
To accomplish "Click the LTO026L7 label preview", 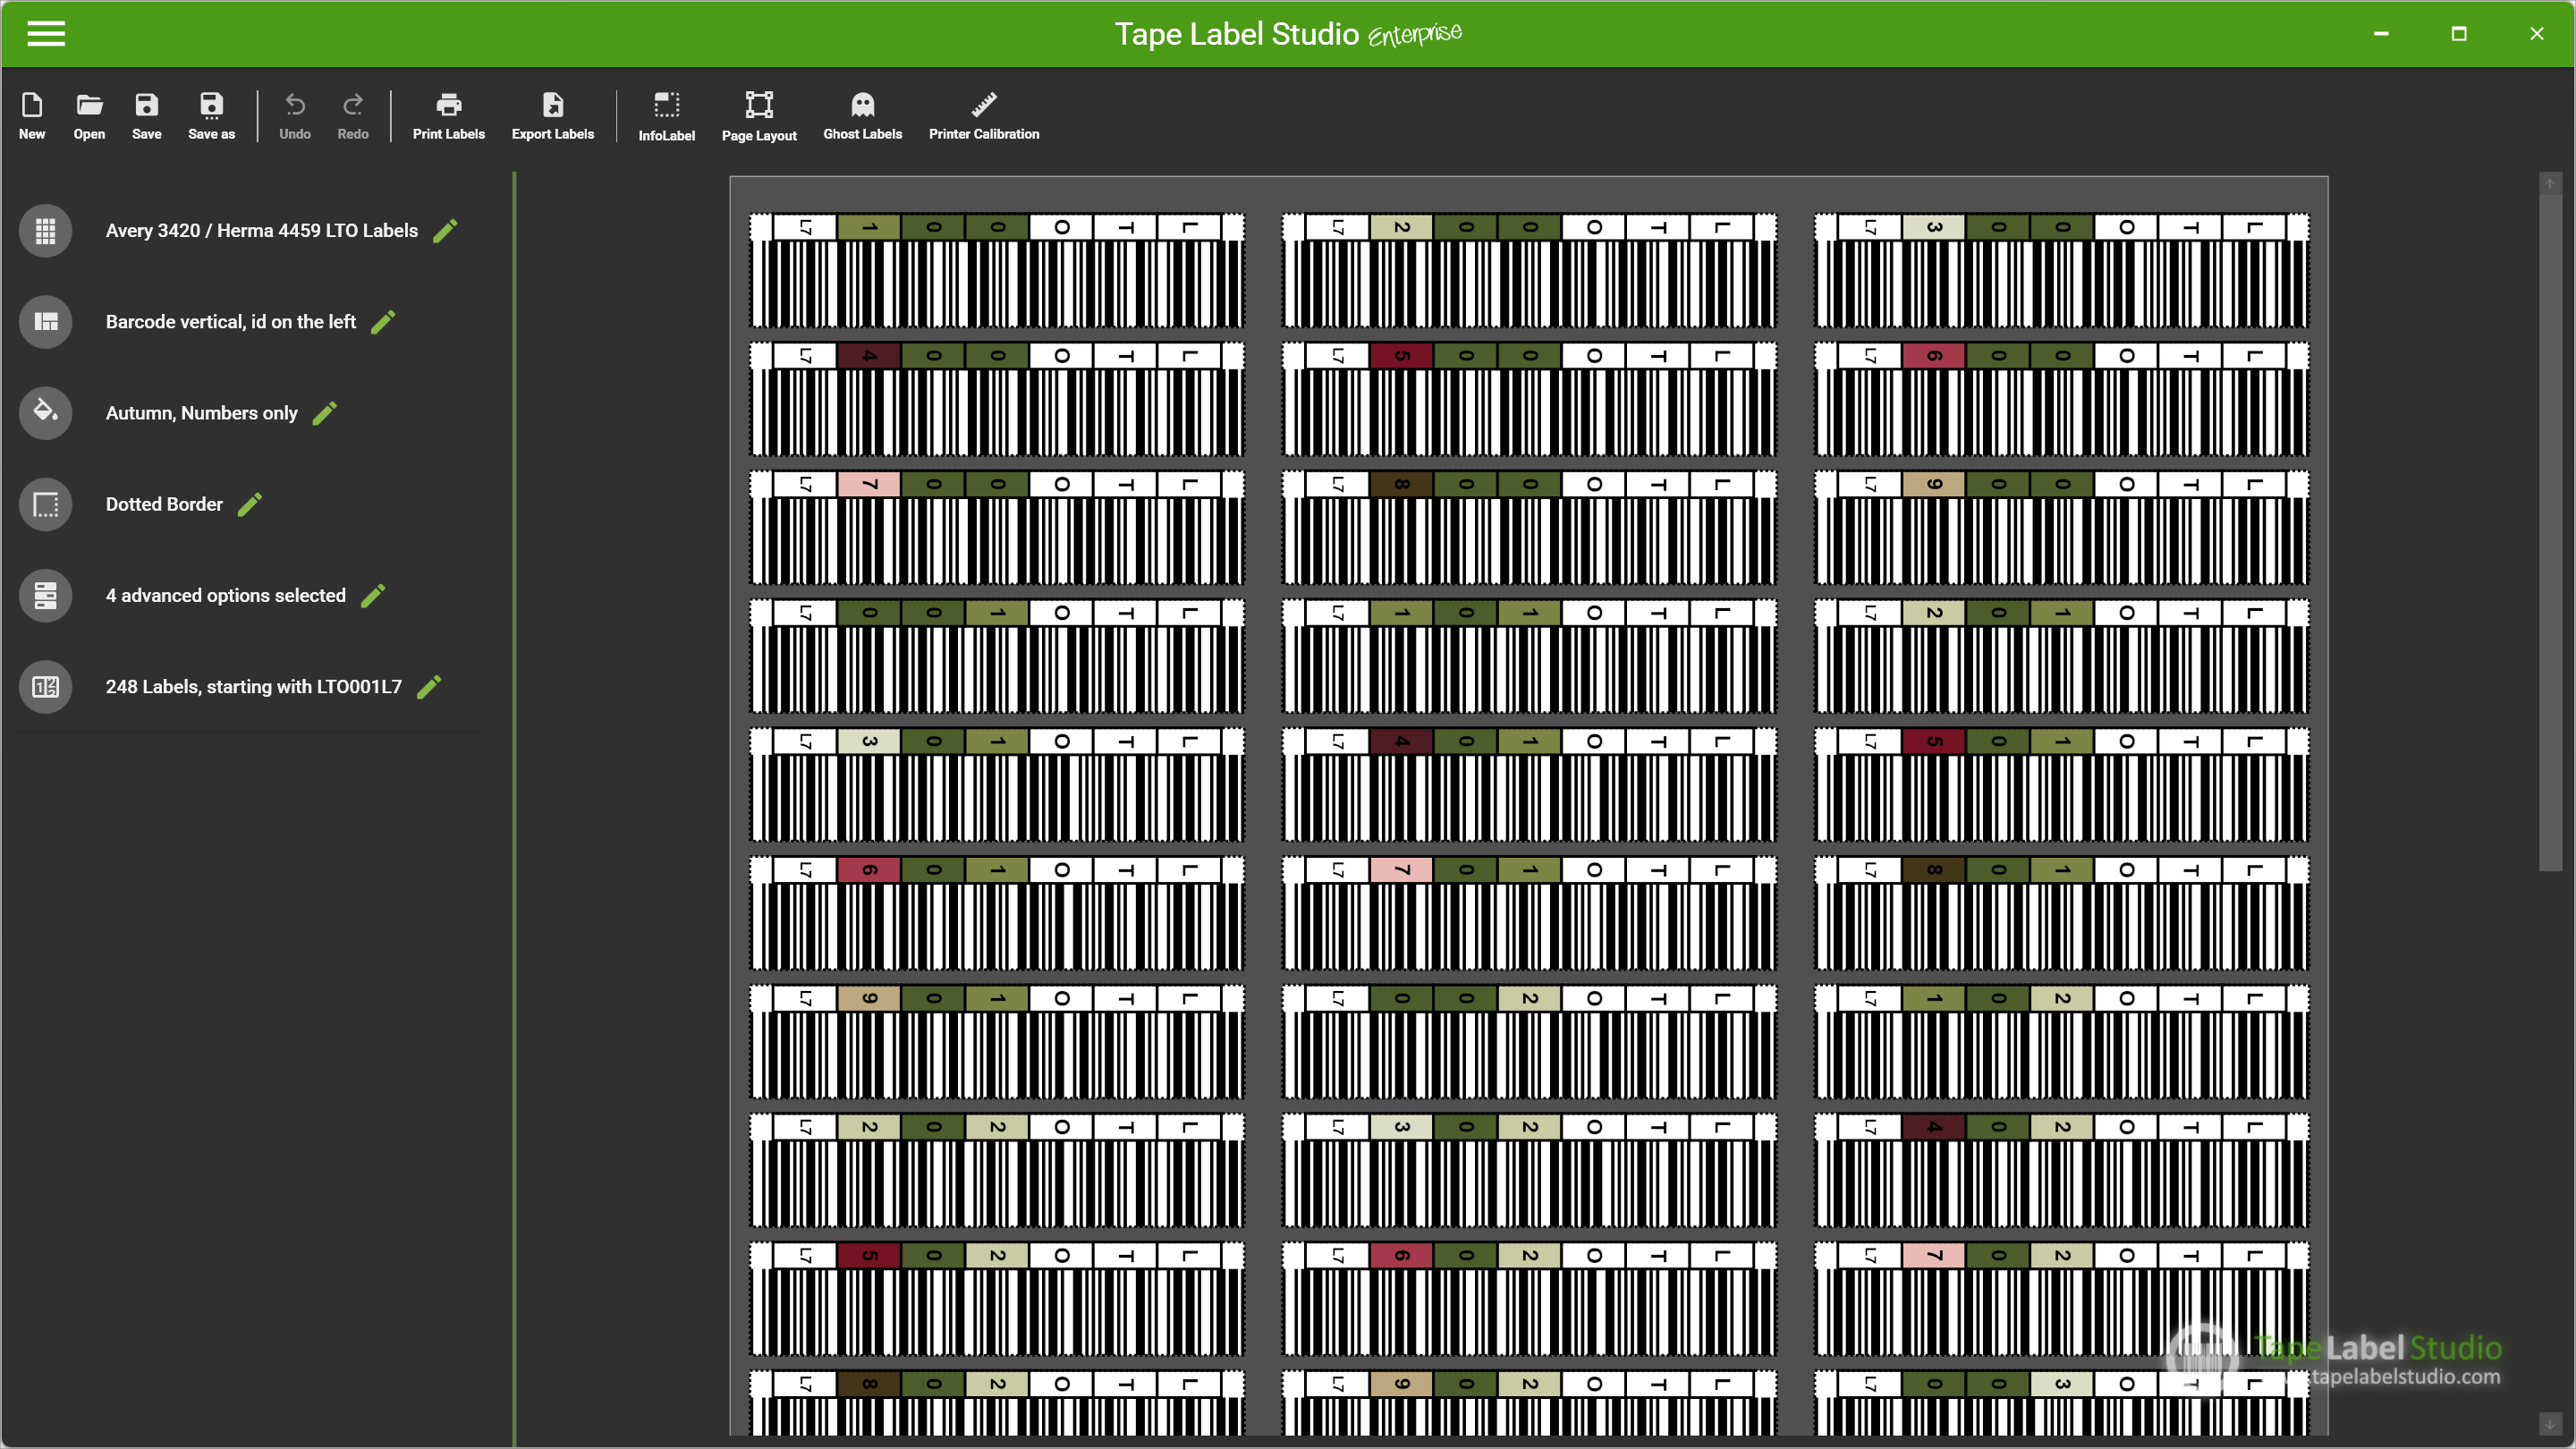I will tap(1530, 1299).
